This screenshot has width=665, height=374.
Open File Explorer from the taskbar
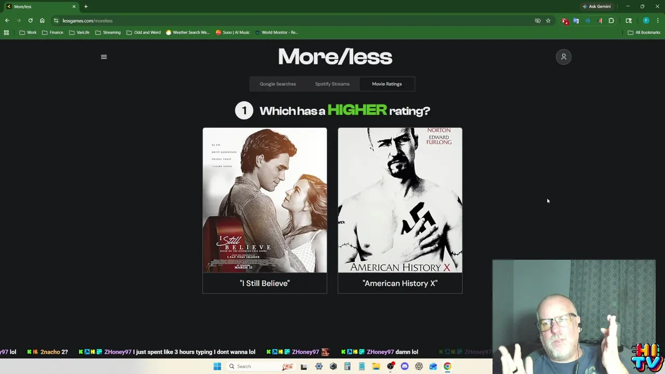(x=376, y=366)
